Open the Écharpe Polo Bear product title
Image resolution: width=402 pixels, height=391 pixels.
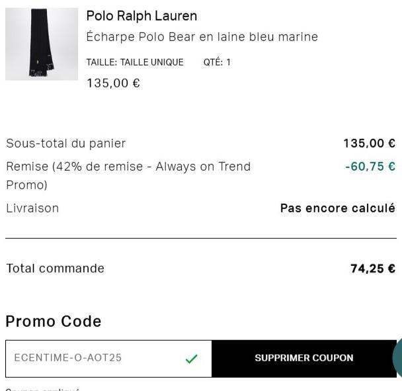click(x=202, y=37)
